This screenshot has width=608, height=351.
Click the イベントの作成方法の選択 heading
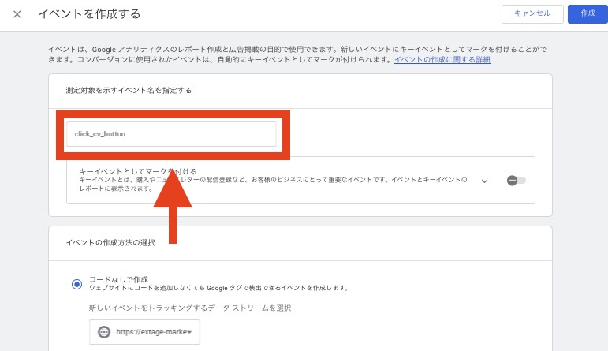click(110, 242)
